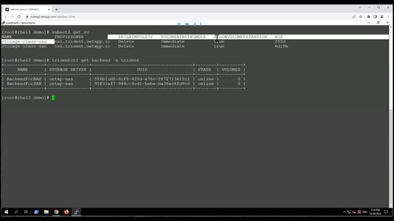This screenshot has height=221, width=394.
Task: Show hidden system tray icons
Action: (x=344, y=212)
